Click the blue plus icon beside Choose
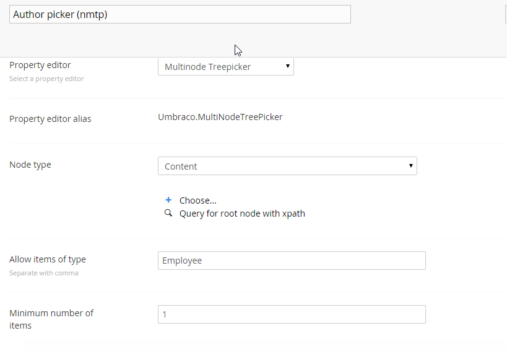The width and height of the screenshot is (507, 354). [x=168, y=200]
